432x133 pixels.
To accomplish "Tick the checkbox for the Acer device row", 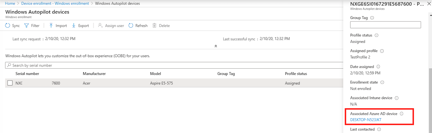I will [x=10, y=83].
